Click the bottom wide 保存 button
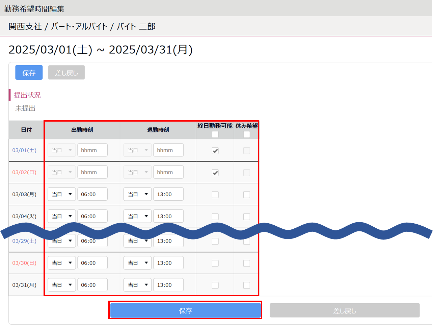 [185, 310]
